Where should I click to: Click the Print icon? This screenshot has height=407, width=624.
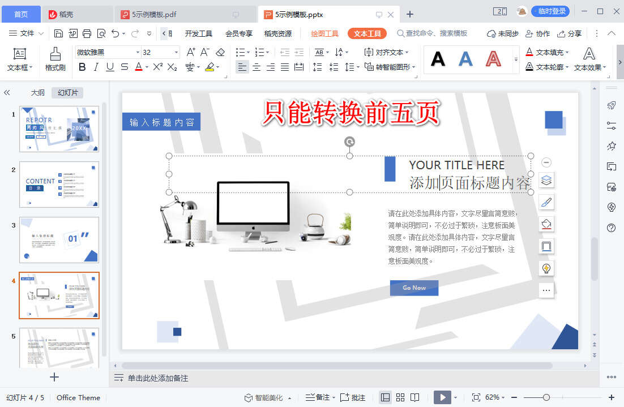point(87,33)
